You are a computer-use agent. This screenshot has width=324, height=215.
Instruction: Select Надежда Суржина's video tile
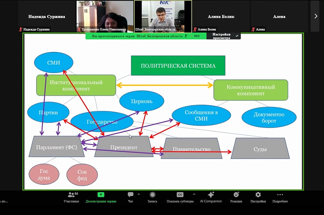tap(47, 16)
